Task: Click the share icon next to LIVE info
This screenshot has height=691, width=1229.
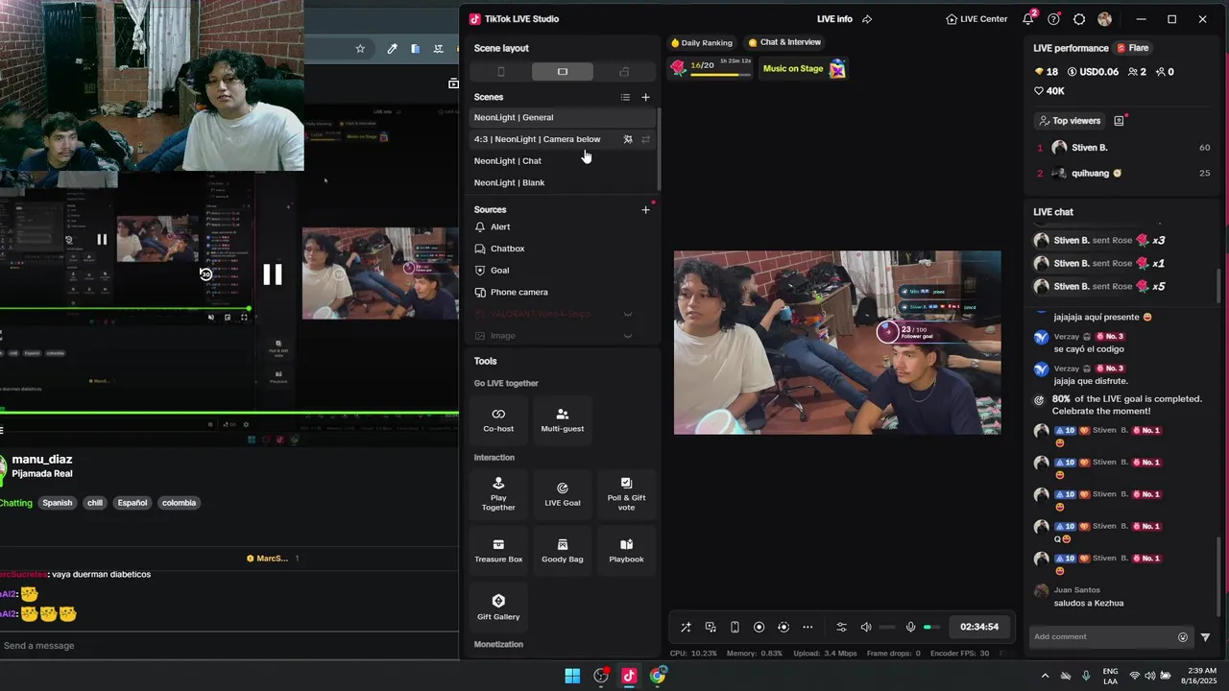Action: click(x=867, y=19)
